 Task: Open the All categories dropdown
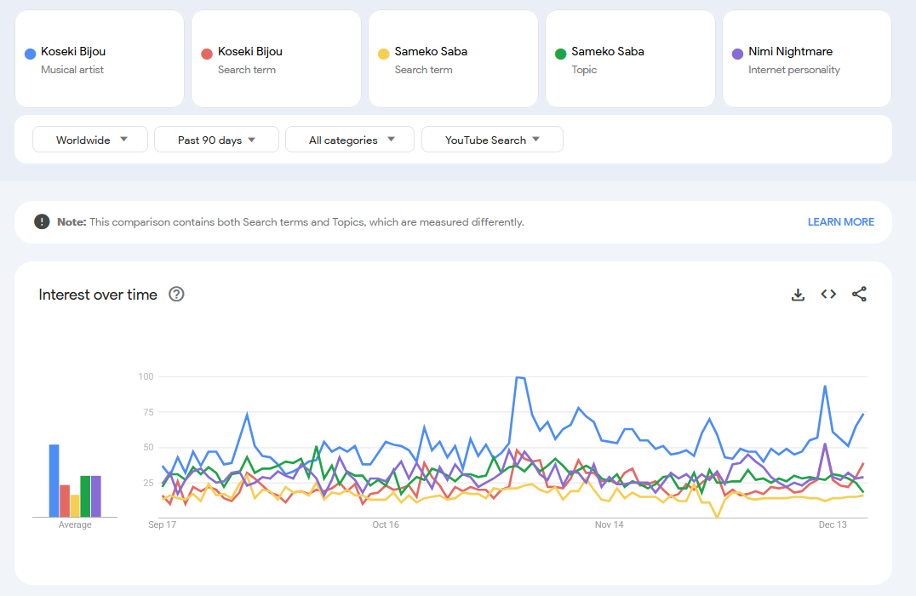pyautogui.click(x=350, y=140)
